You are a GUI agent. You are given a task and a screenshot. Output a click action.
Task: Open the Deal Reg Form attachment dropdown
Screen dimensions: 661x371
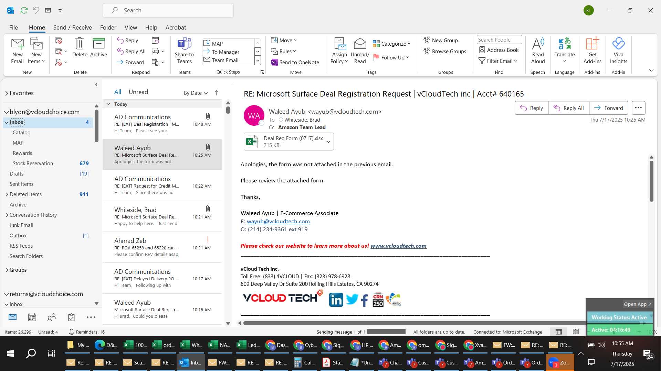[328, 142]
